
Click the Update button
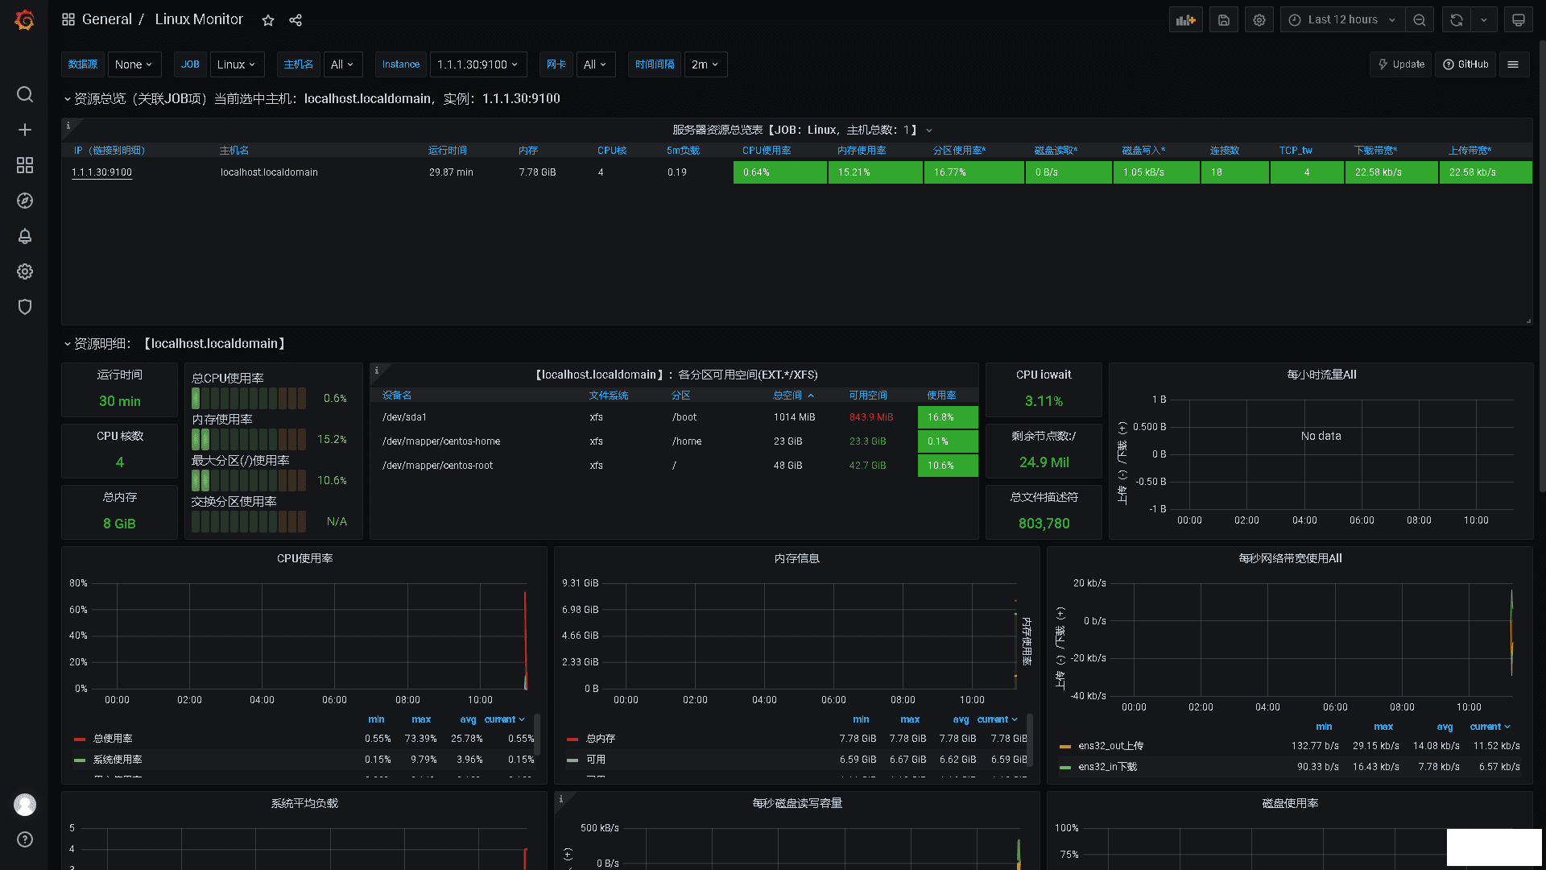(x=1399, y=64)
